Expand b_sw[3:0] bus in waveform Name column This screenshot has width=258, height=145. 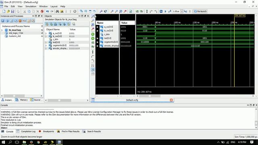[98, 31]
